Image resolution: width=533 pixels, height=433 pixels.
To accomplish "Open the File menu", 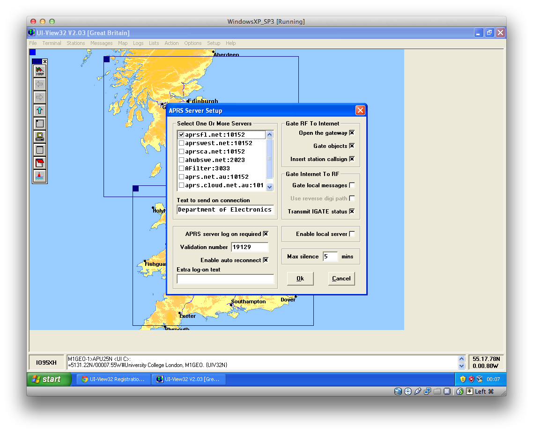I will click(33, 43).
